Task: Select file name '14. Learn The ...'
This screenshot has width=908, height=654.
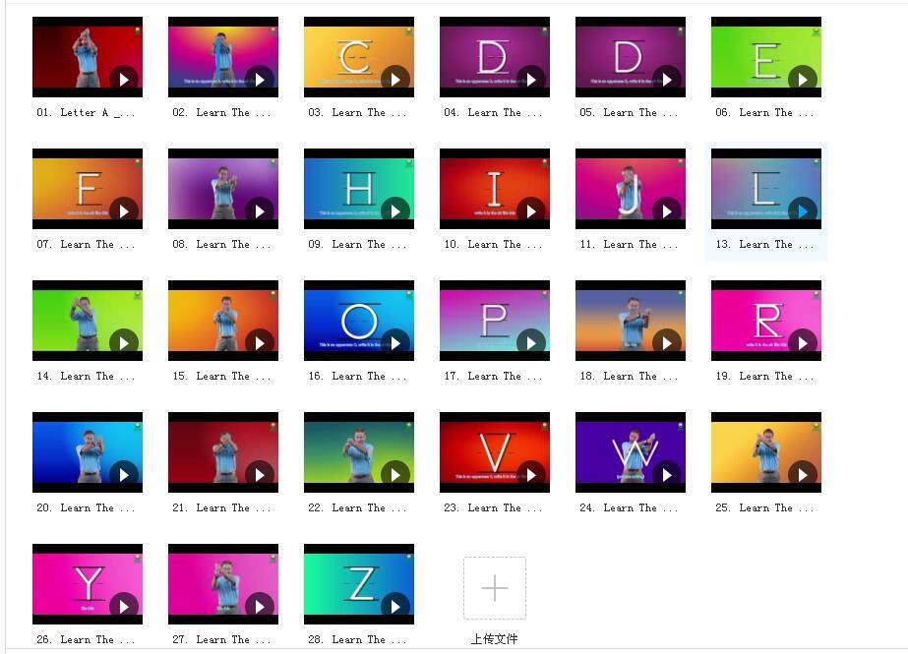Action: point(86,377)
